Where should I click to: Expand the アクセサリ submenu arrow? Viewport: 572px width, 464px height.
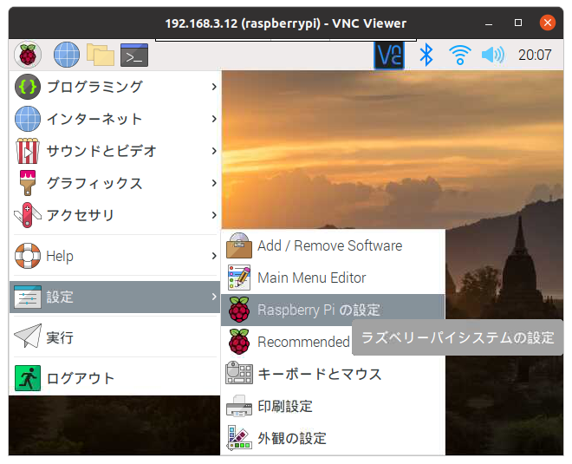tap(214, 215)
